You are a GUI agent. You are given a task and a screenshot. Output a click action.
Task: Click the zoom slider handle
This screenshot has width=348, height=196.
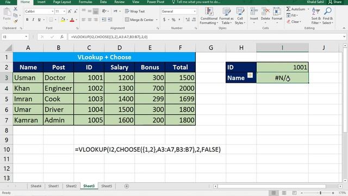coord(320,193)
